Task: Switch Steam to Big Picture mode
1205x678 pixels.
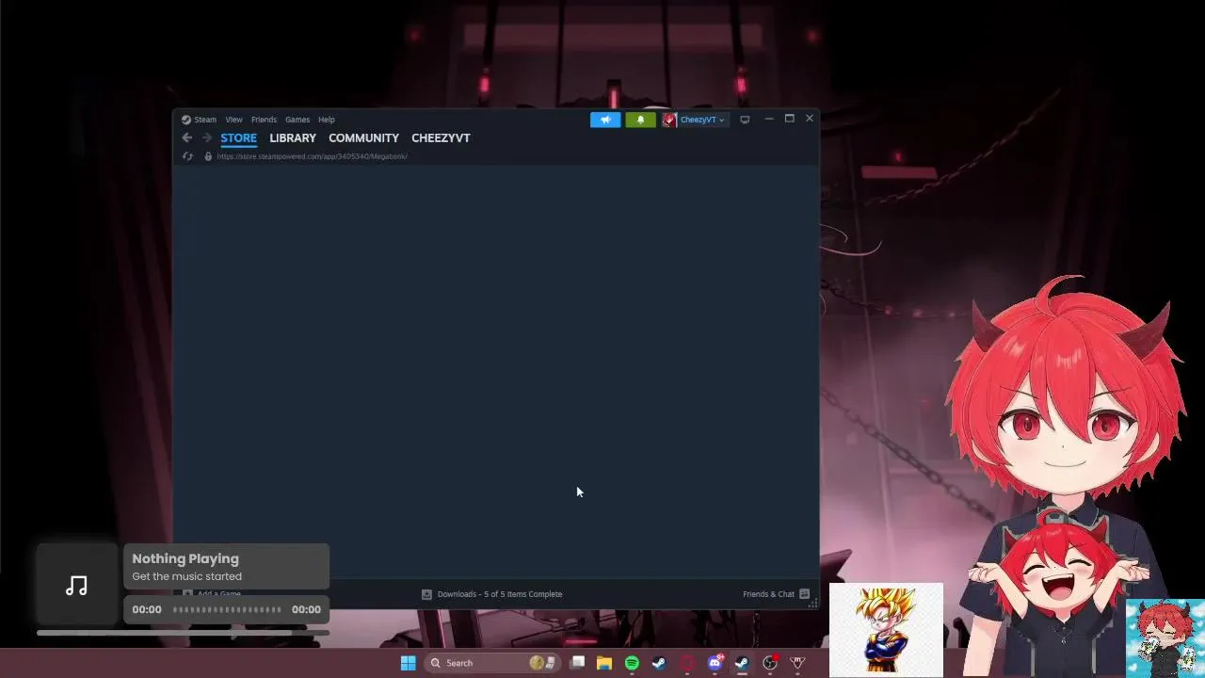Action: point(745,120)
